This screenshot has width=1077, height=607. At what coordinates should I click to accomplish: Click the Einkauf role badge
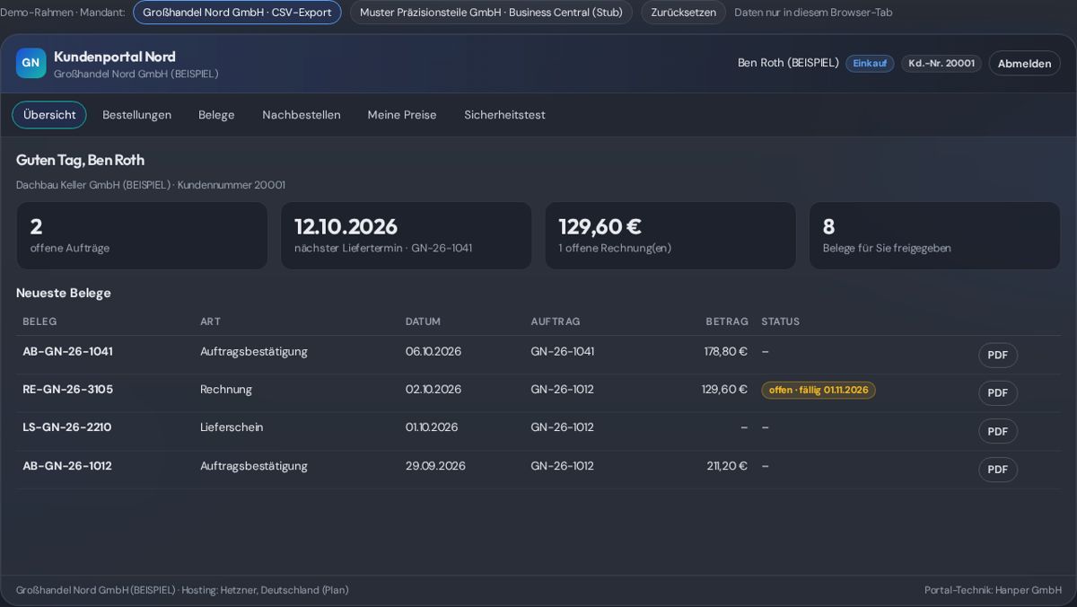click(x=870, y=63)
